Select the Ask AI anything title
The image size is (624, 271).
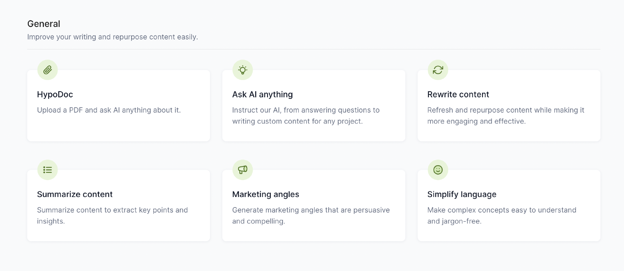coord(262,94)
